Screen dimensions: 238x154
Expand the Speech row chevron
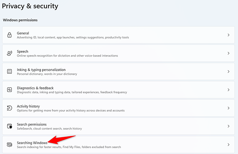pos(228,53)
